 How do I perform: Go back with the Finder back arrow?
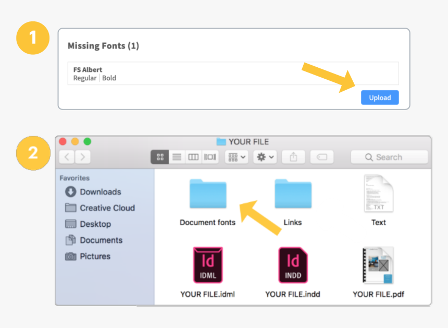tap(67, 157)
